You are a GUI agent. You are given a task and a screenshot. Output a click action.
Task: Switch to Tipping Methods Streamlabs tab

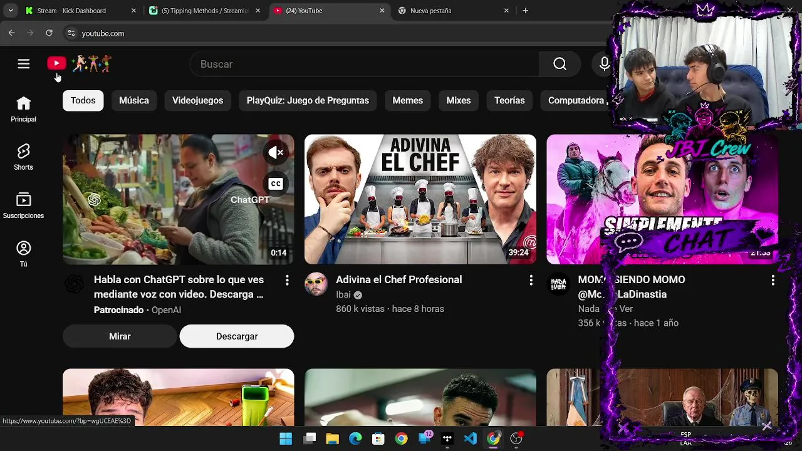click(x=205, y=11)
